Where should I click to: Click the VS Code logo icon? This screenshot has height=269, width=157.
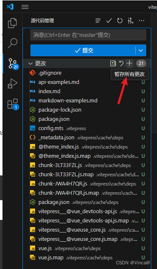[10, 7]
